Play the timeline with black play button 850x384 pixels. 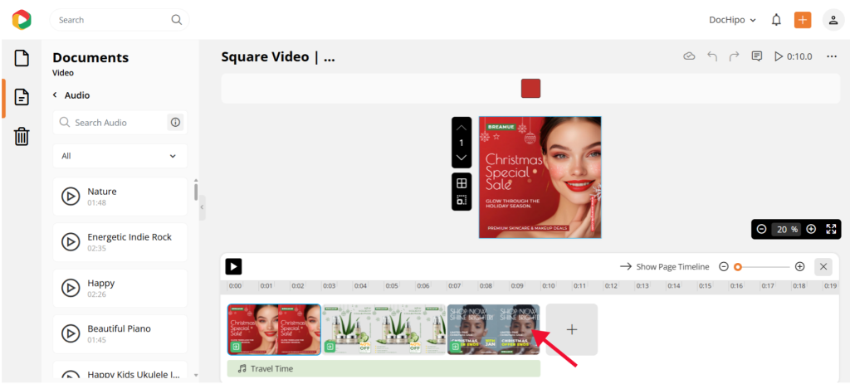233,266
